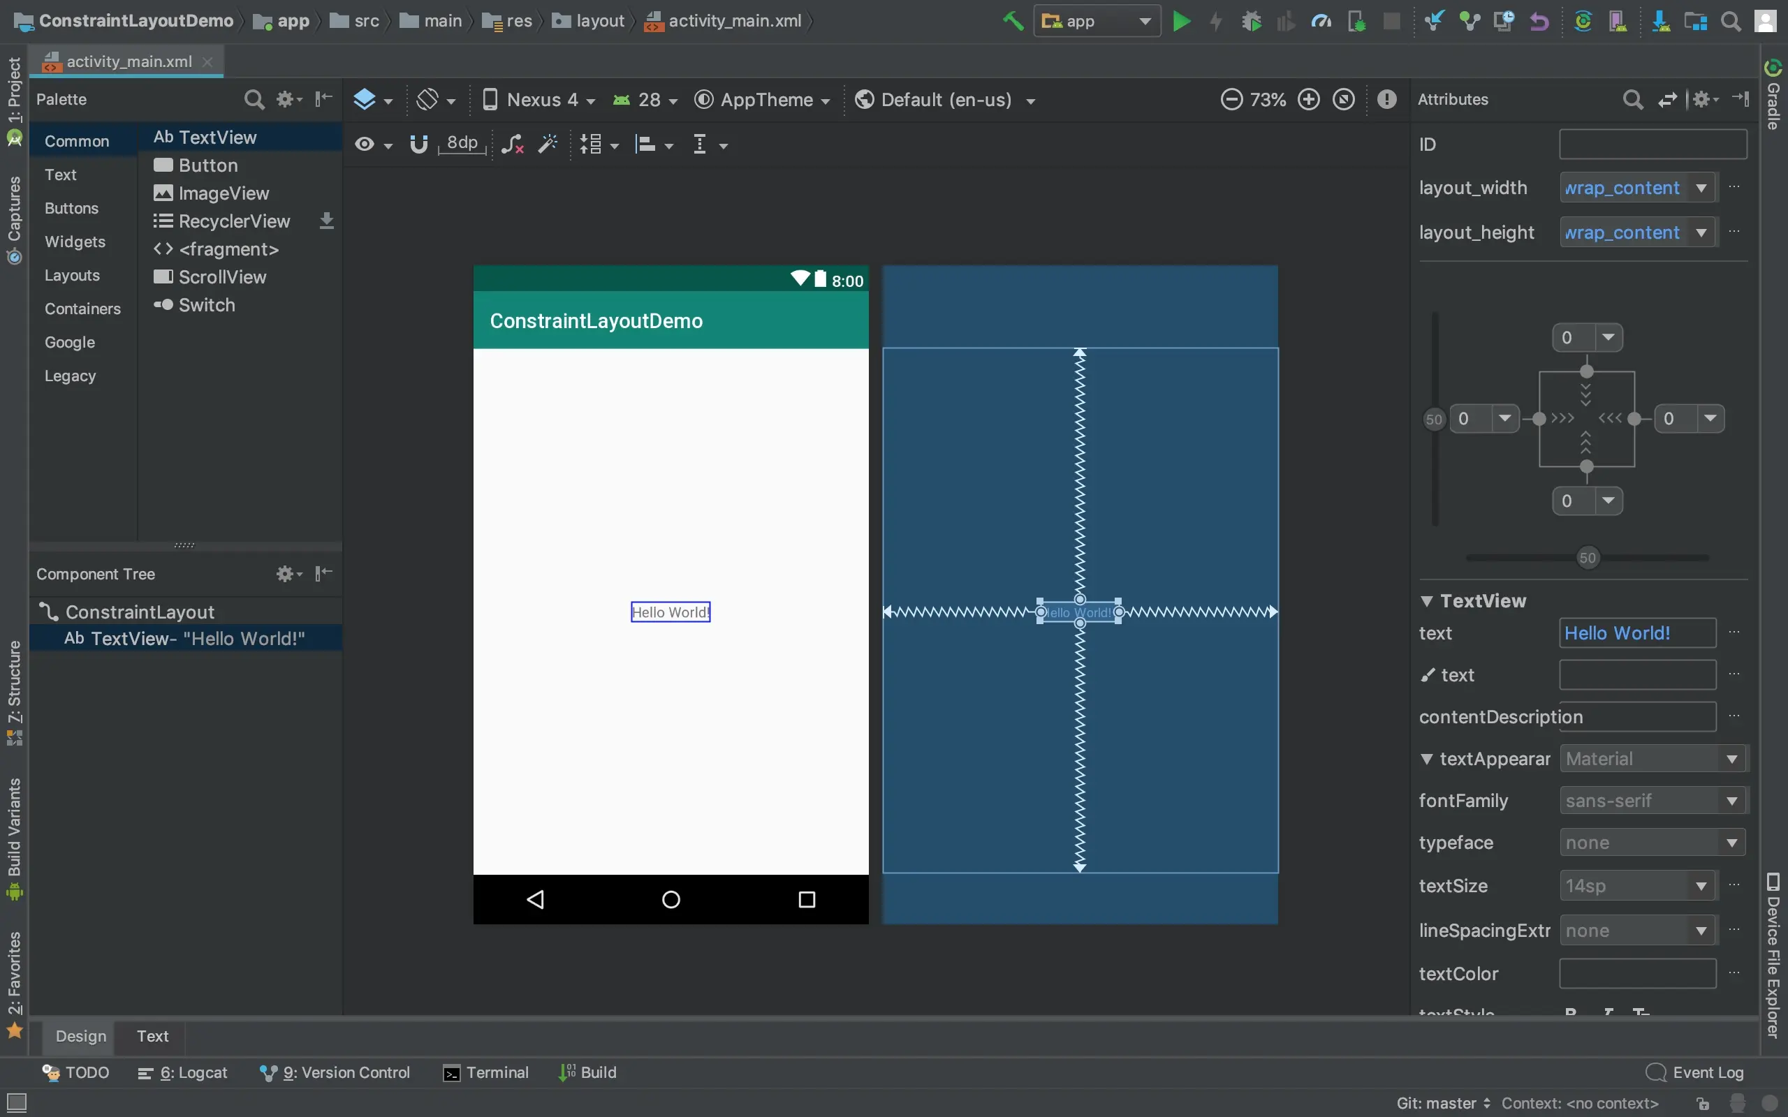
Task: Open the Nexus 4 device dropdown
Action: 538,100
